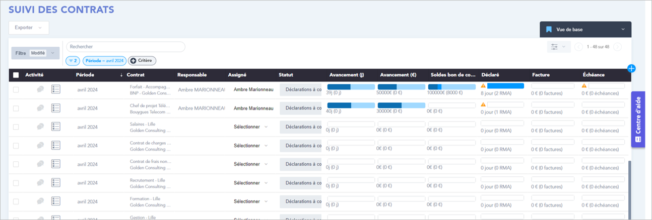Viewport: 652px width, 220px height.
Task: Open the details list icon for Recrutement - Lille
Action: point(56,182)
